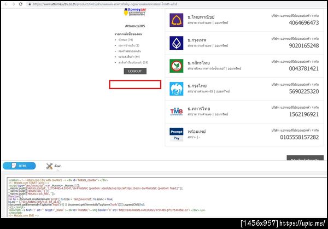Click the Siam Commercial Bank purple logo
The image size is (328, 229).
click(x=177, y=20)
